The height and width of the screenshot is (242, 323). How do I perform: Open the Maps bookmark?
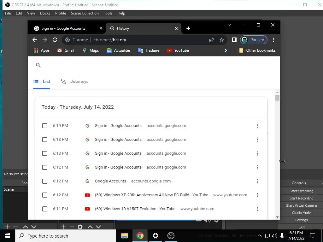point(91,50)
